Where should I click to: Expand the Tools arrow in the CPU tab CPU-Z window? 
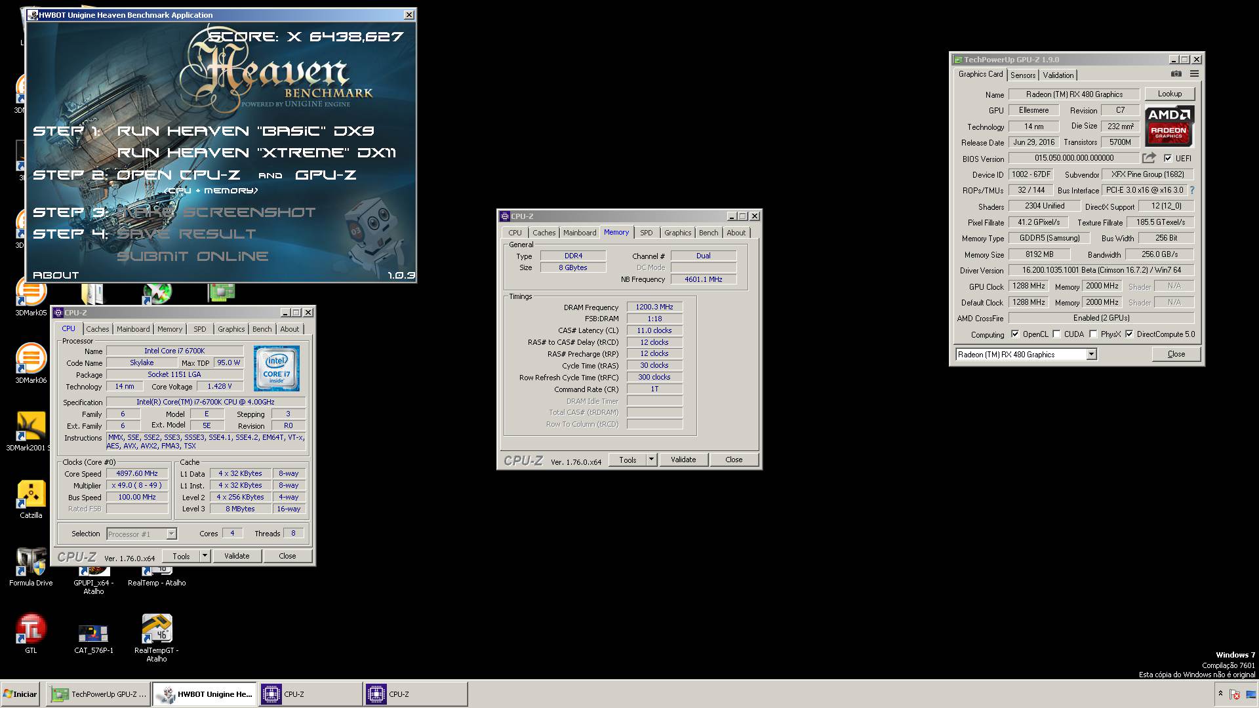(x=205, y=556)
